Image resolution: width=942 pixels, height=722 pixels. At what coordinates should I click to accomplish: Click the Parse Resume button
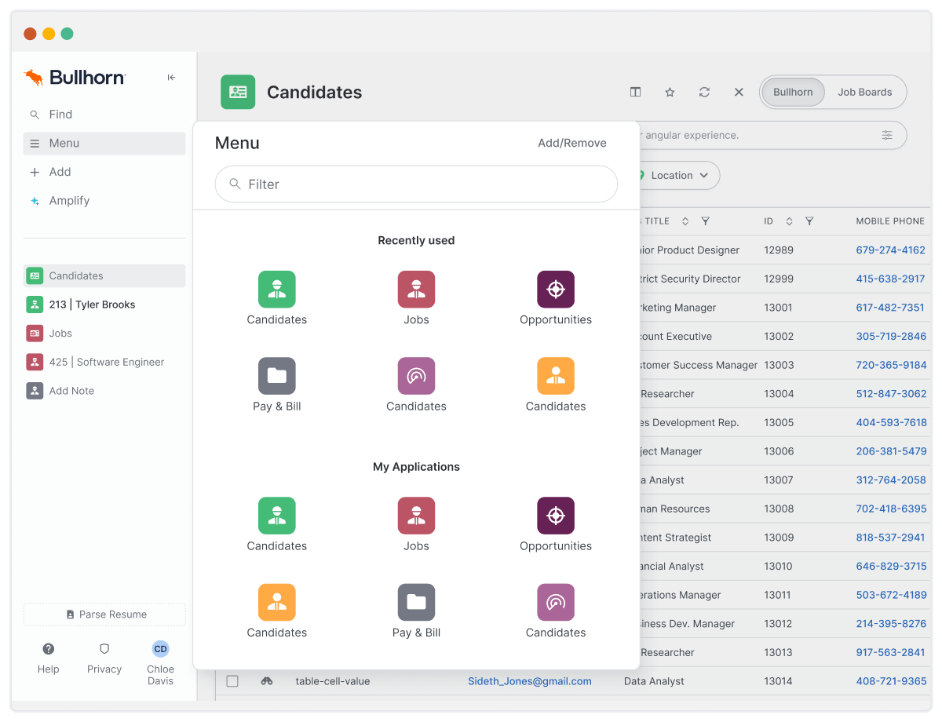tap(104, 614)
